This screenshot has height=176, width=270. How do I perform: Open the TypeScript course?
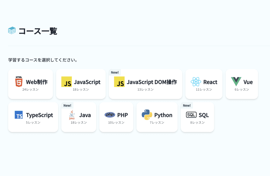[33, 117]
